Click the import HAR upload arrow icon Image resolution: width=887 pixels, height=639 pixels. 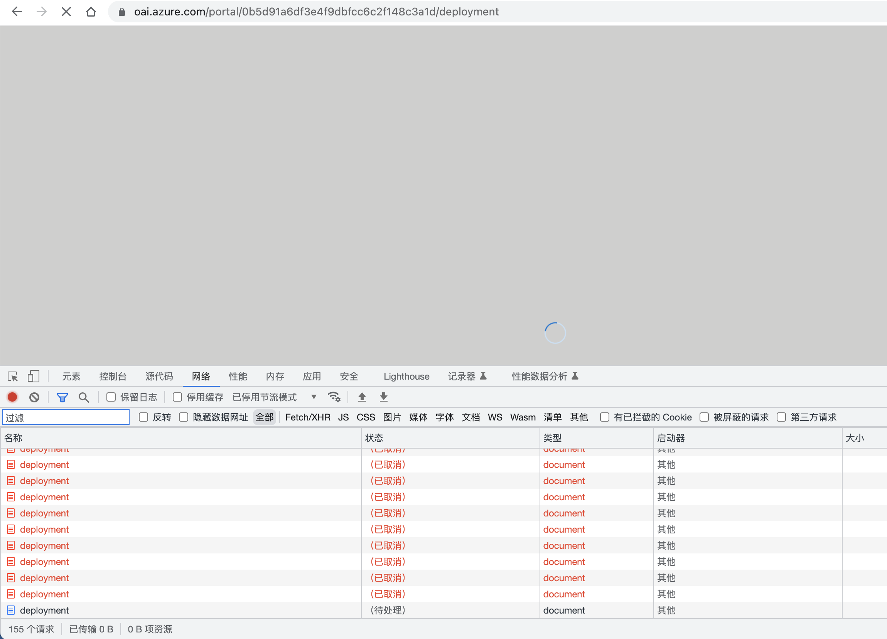pos(362,397)
